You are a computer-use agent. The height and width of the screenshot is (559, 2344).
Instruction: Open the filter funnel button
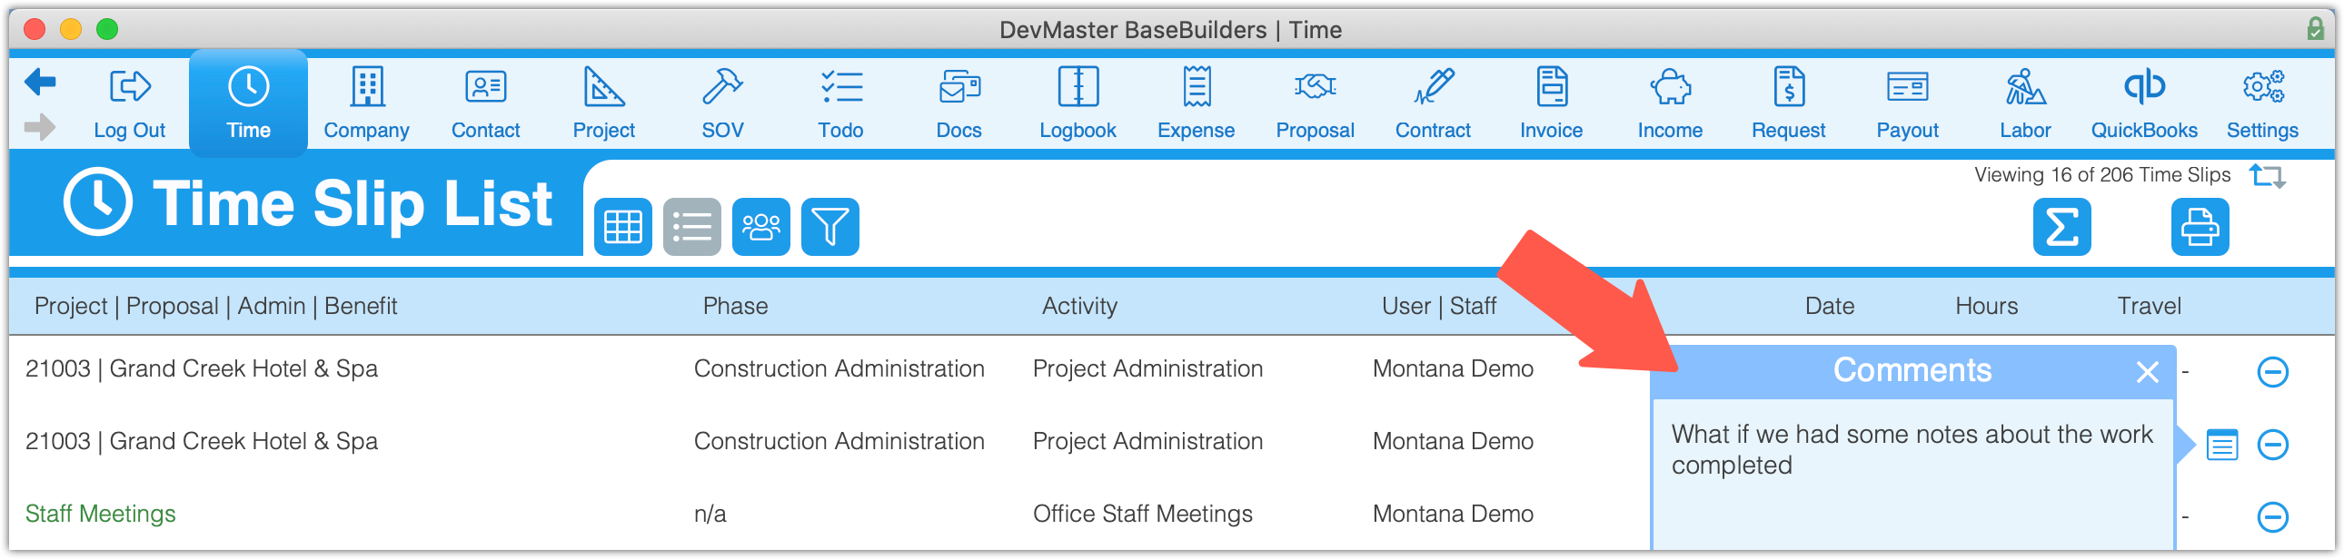(829, 227)
